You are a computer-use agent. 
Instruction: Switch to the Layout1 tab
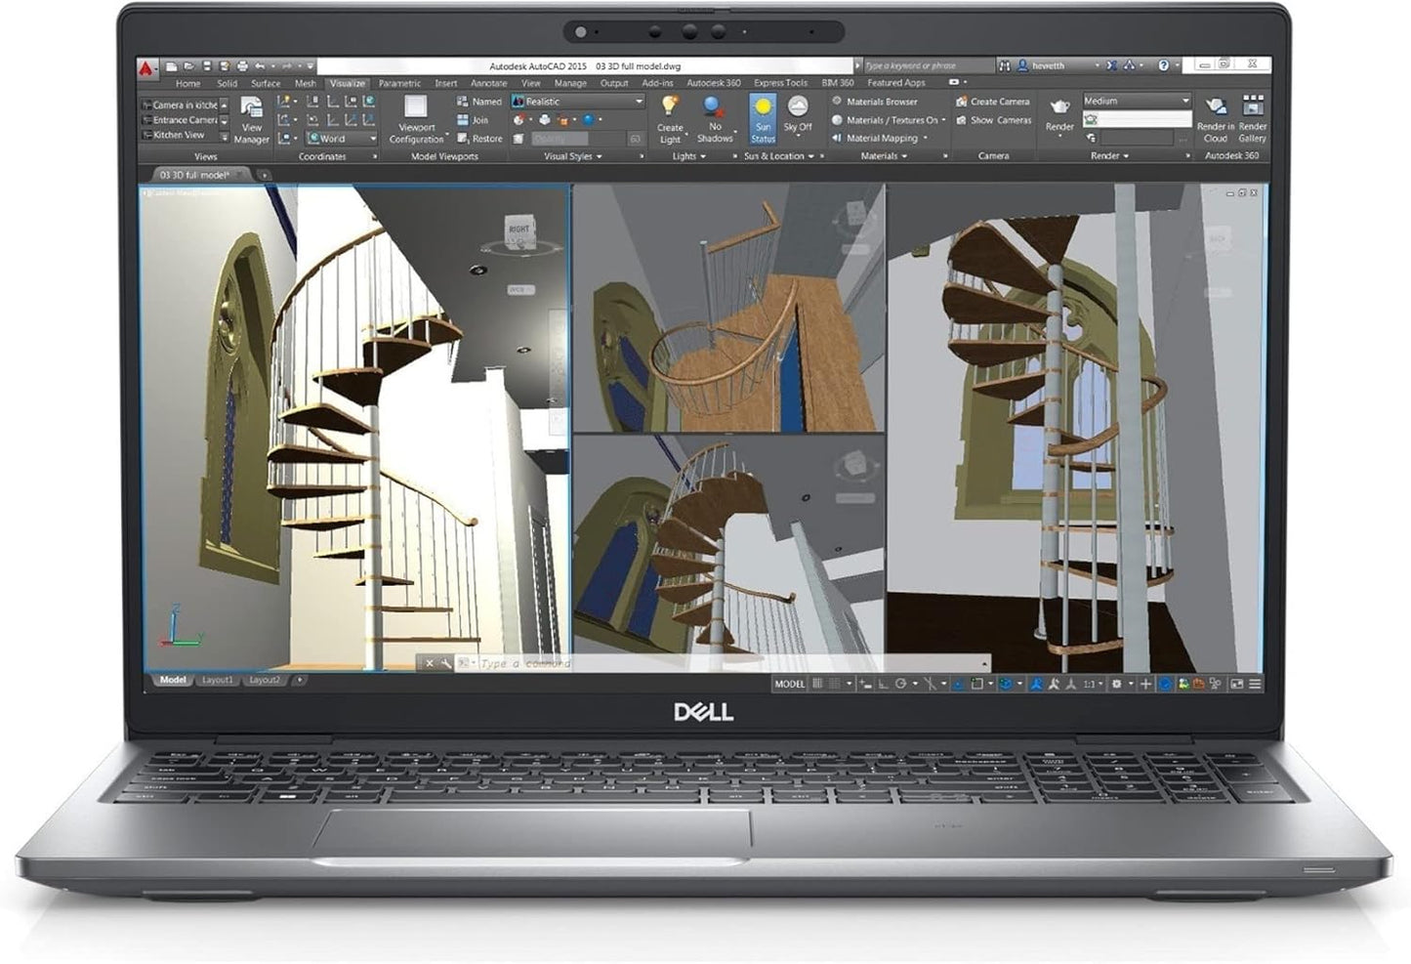pos(217,678)
